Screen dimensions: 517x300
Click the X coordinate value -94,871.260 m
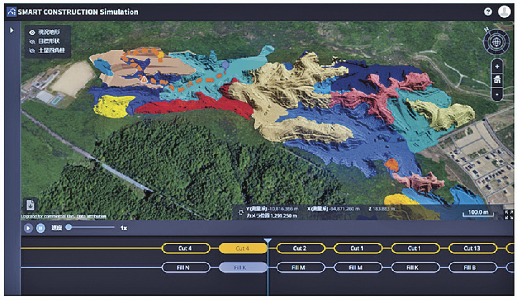click(345, 209)
